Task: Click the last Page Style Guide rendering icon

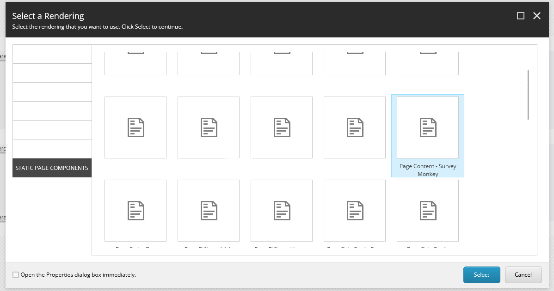Action: tap(427, 211)
